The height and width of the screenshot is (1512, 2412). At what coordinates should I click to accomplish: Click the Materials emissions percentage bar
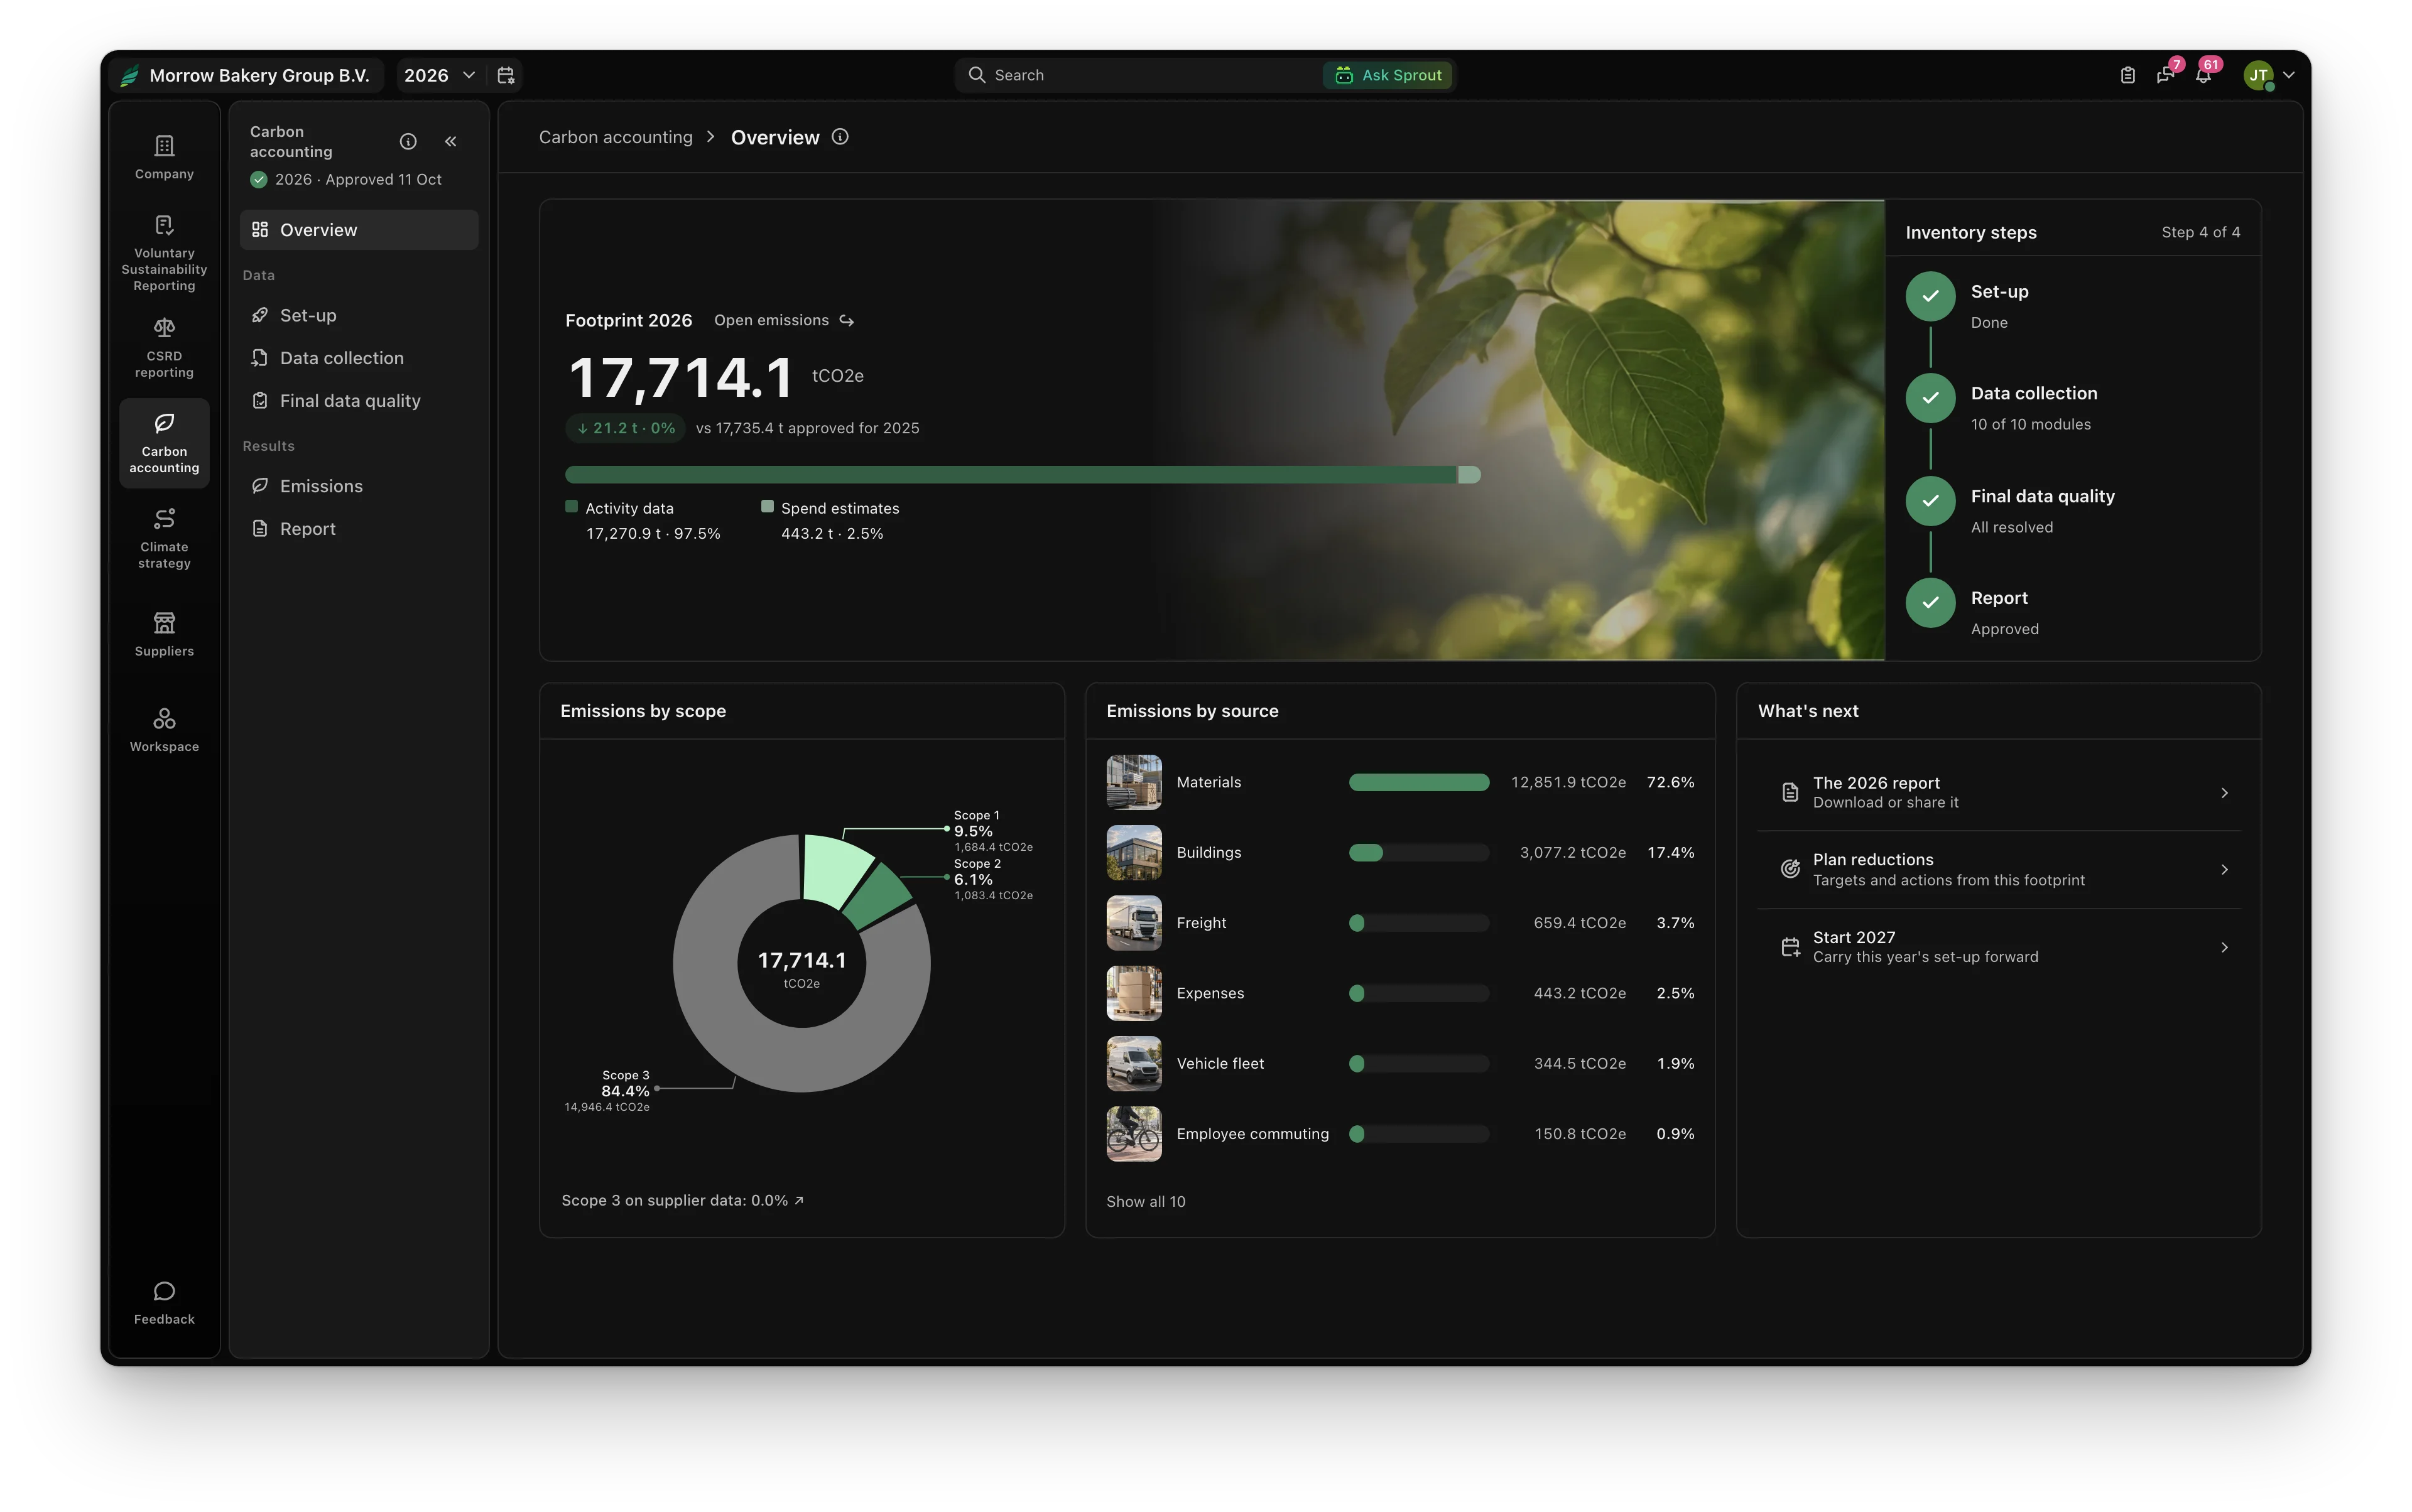coord(1418,782)
